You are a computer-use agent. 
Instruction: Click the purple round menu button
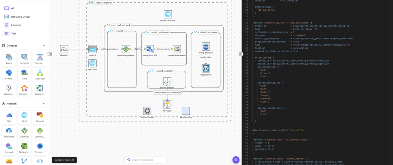tap(236, 160)
